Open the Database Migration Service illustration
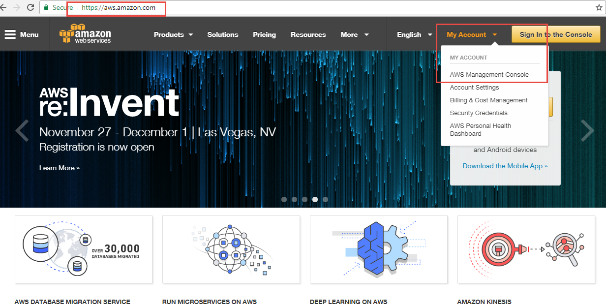Viewport: 606px width, 307px height. click(x=84, y=249)
